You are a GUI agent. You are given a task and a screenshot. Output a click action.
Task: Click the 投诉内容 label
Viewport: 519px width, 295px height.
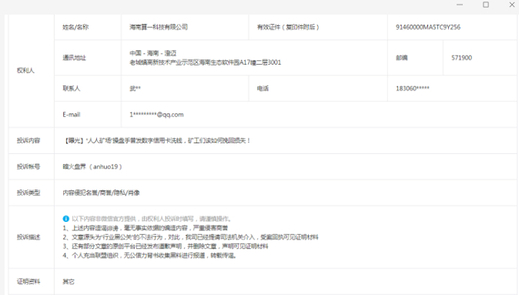point(28,141)
